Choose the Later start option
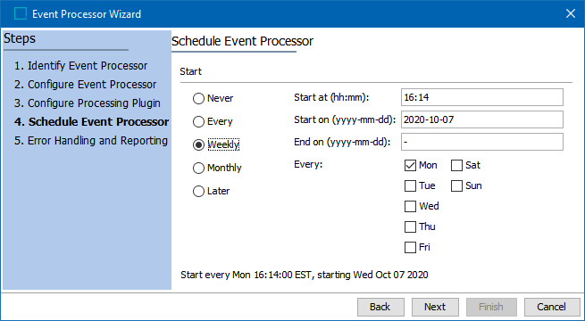This screenshot has width=585, height=321. coord(198,191)
